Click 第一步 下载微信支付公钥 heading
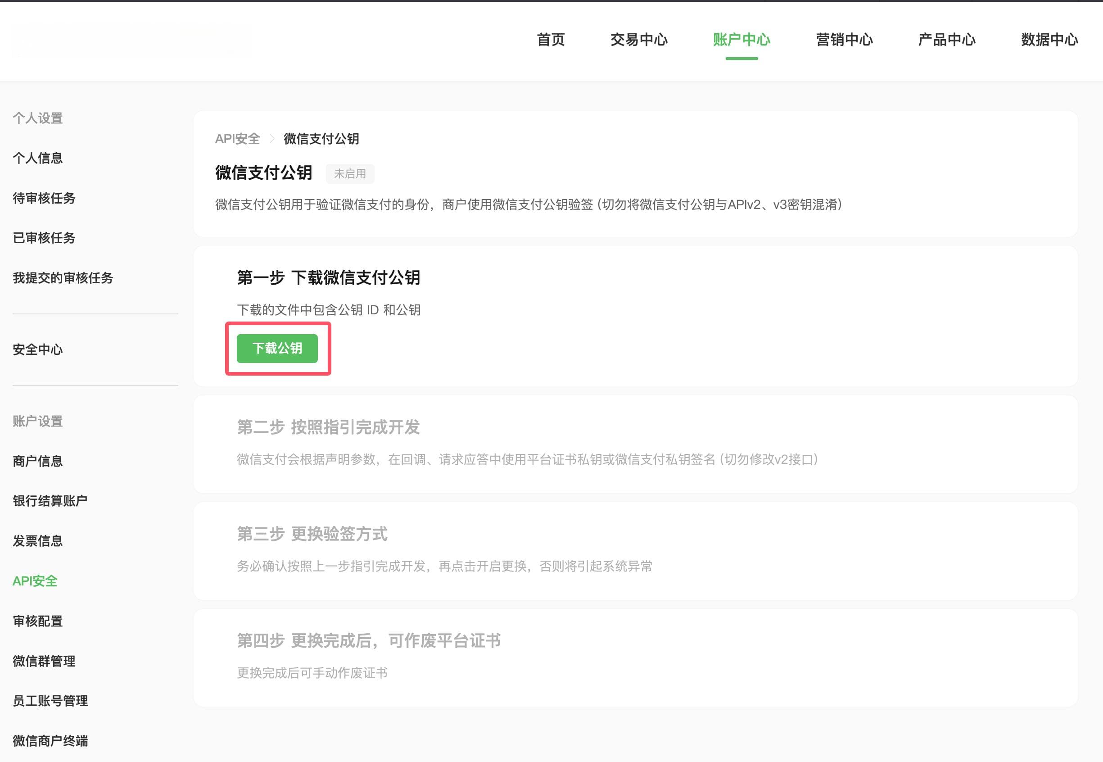 coord(328,277)
